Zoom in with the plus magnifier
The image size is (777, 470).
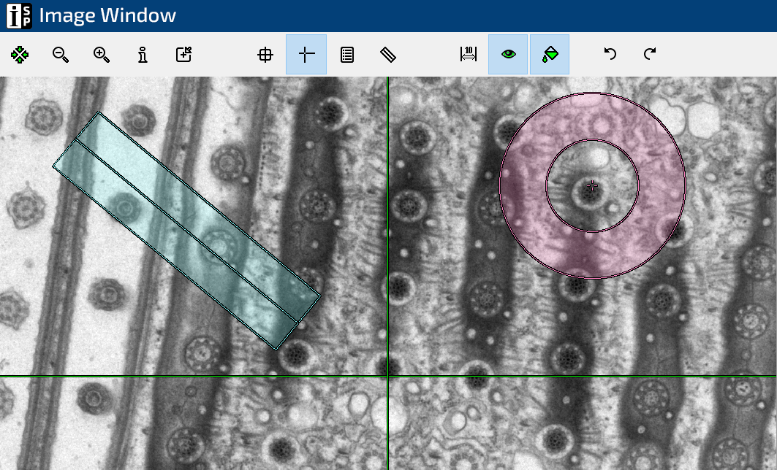tap(102, 55)
